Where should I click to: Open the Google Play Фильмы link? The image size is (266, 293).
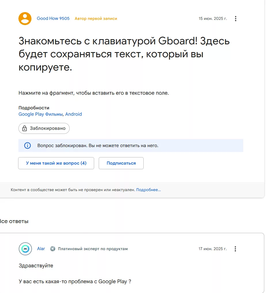(41, 114)
